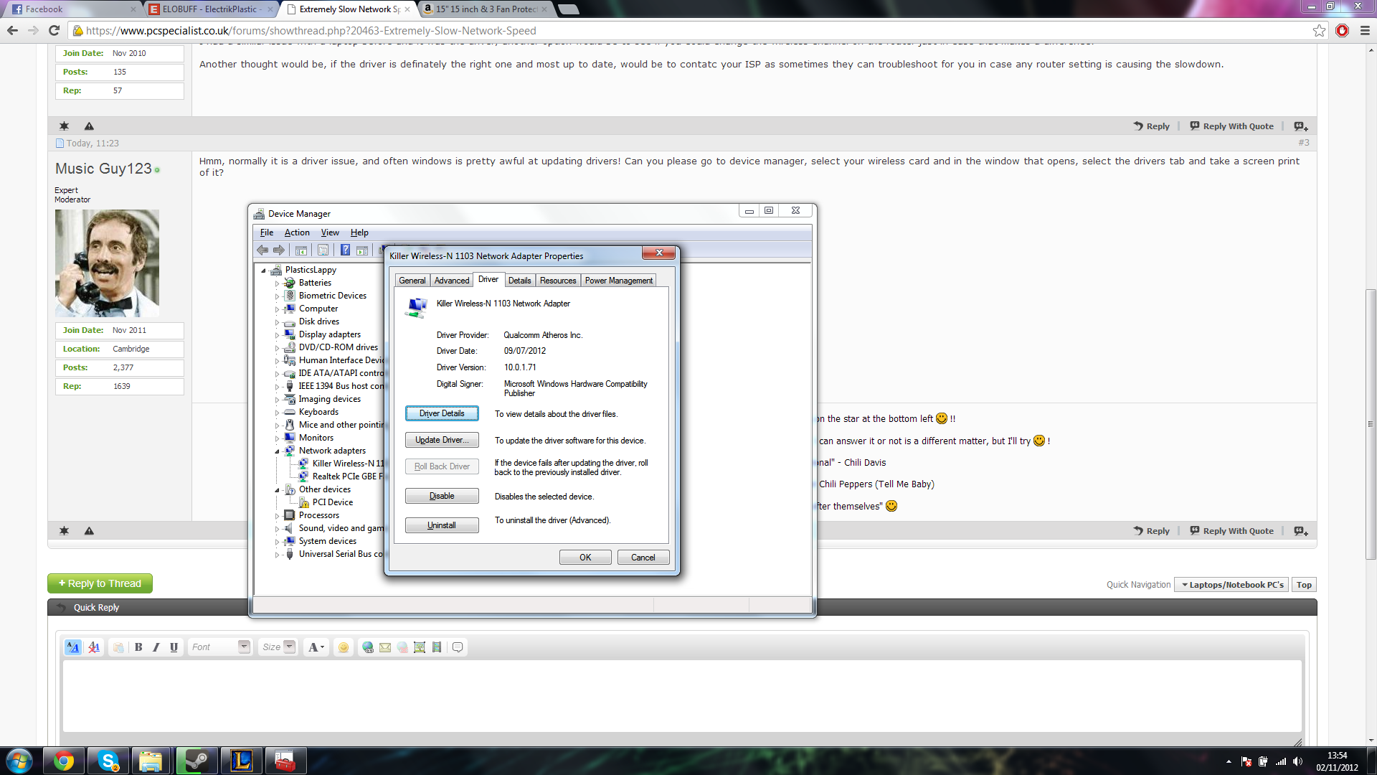This screenshot has width=1377, height=775.
Task: Click the Wrap Quote speech bubble icon
Action: [458, 647]
